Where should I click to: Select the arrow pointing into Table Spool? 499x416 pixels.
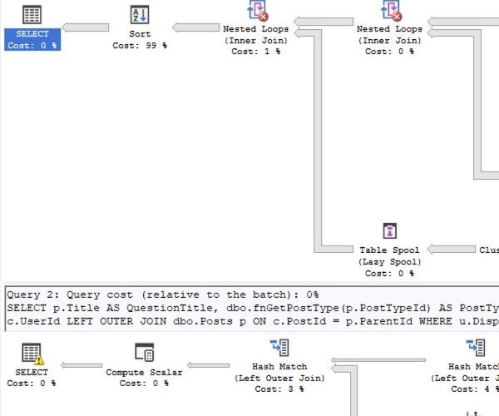point(452,249)
